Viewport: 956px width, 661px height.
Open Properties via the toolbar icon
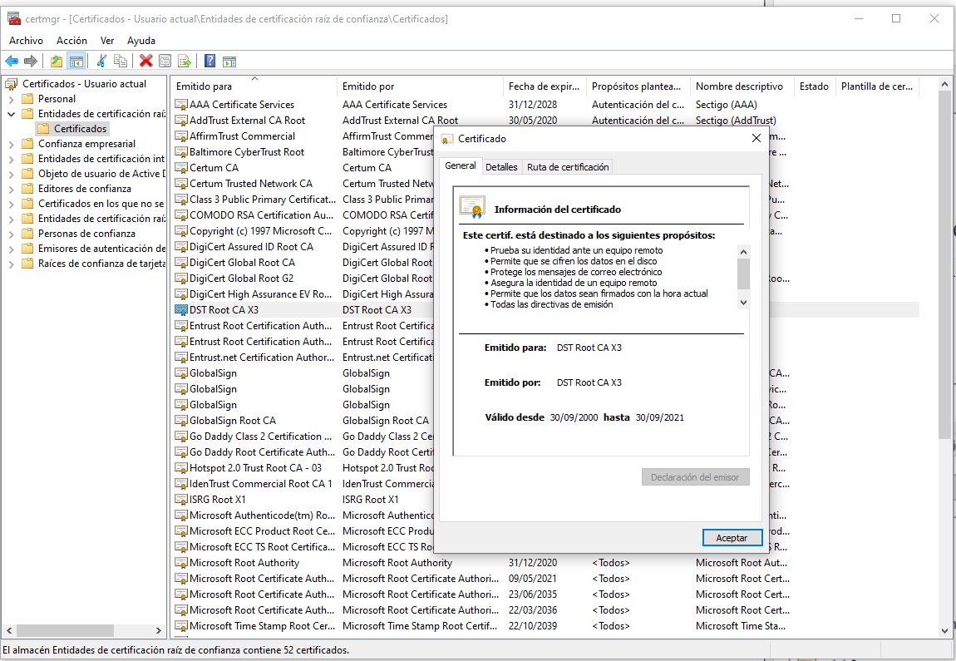coord(165,61)
